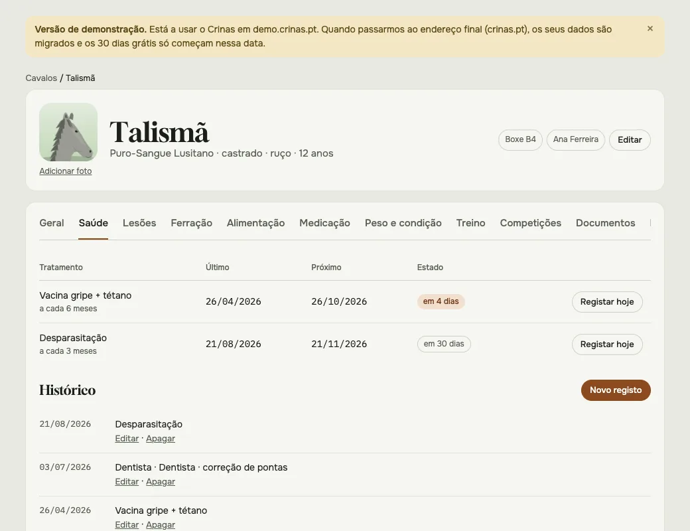Edit the 21/08/2026 Desparasitação history entry
This screenshot has width=690, height=531.
tap(127, 439)
